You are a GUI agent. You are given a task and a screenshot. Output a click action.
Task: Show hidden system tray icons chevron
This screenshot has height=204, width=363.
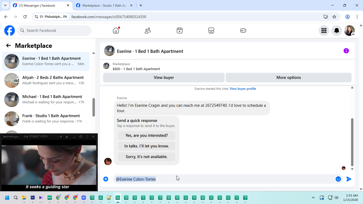click(313, 198)
